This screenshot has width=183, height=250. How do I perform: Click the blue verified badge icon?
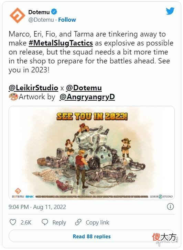click(54, 12)
